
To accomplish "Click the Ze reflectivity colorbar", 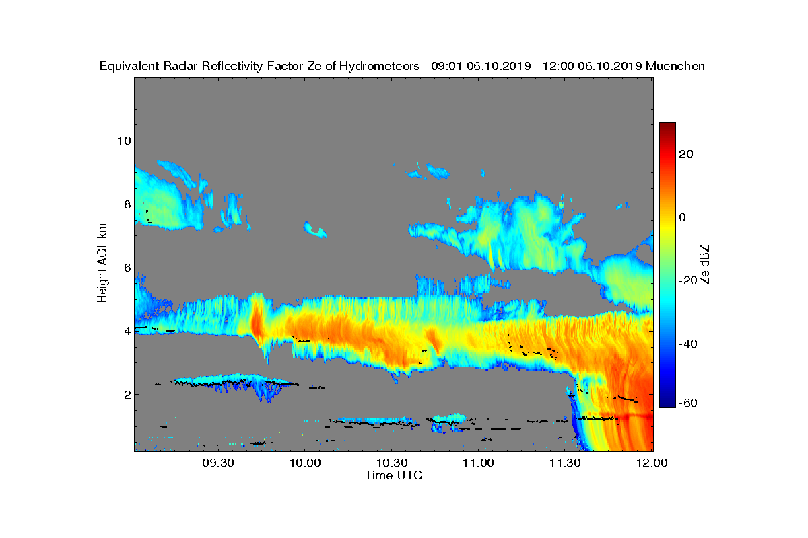I will (x=667, y=264).
